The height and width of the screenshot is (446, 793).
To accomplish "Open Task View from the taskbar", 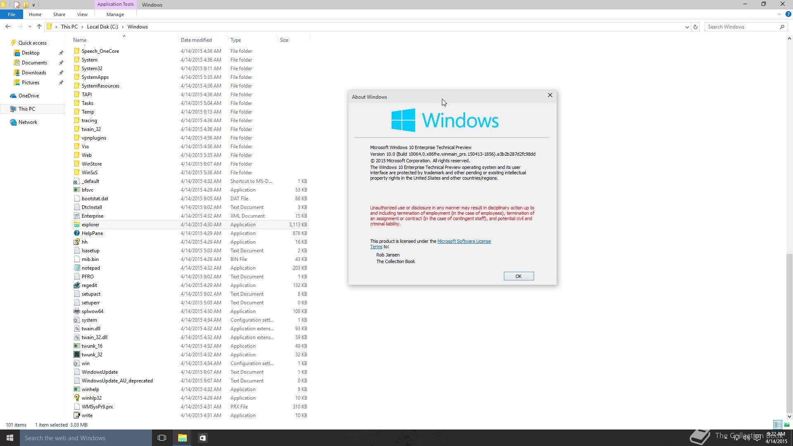I will [162, 438].
